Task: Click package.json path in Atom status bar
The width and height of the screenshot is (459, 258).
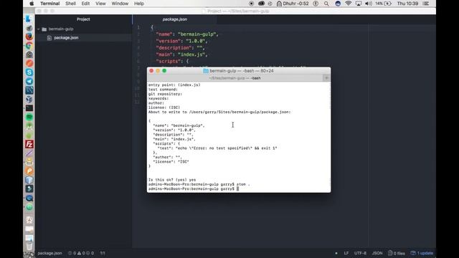Action: point(49,253)
